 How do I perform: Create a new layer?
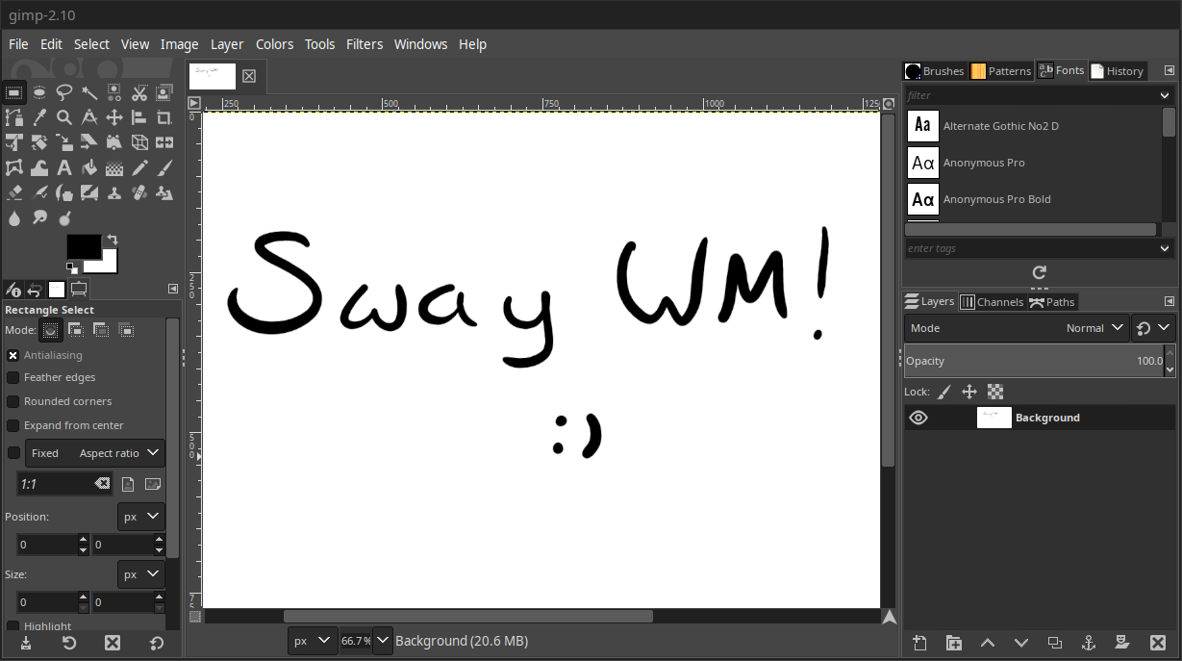pos(919,643)
